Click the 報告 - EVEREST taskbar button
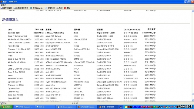 [x=108, y=107]
